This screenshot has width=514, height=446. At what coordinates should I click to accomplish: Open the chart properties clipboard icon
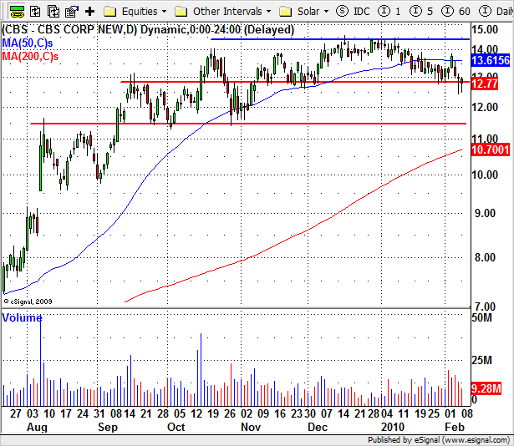[x=72, y=12]
